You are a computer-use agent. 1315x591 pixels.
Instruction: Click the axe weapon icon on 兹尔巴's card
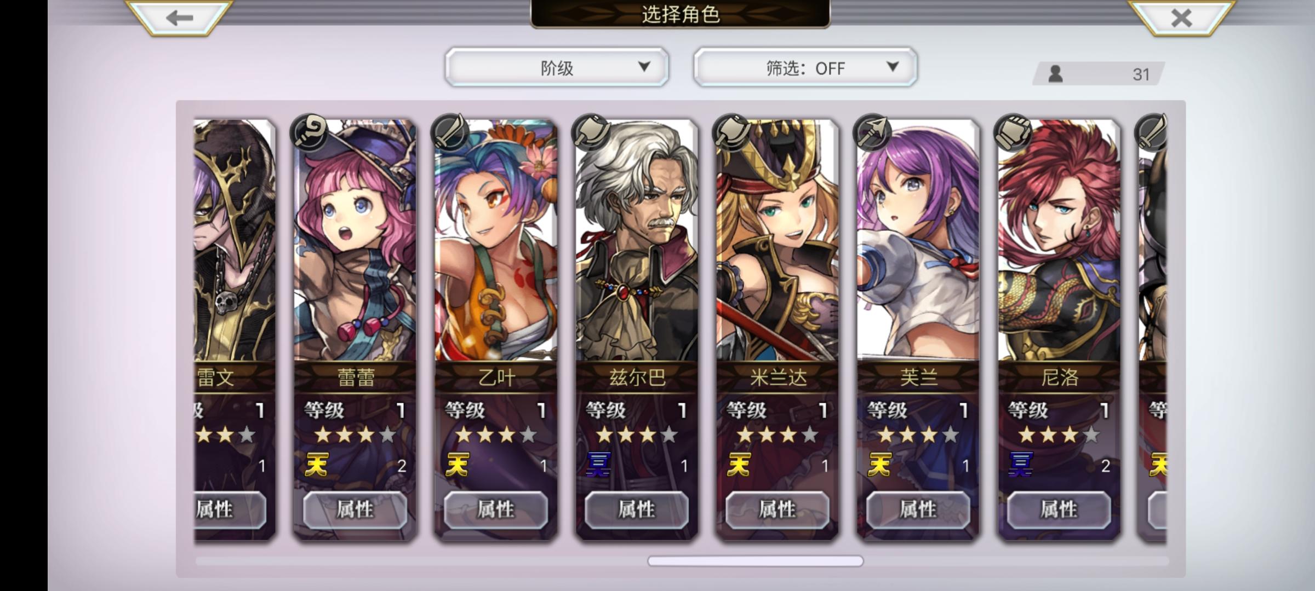(x=590, y=132)
